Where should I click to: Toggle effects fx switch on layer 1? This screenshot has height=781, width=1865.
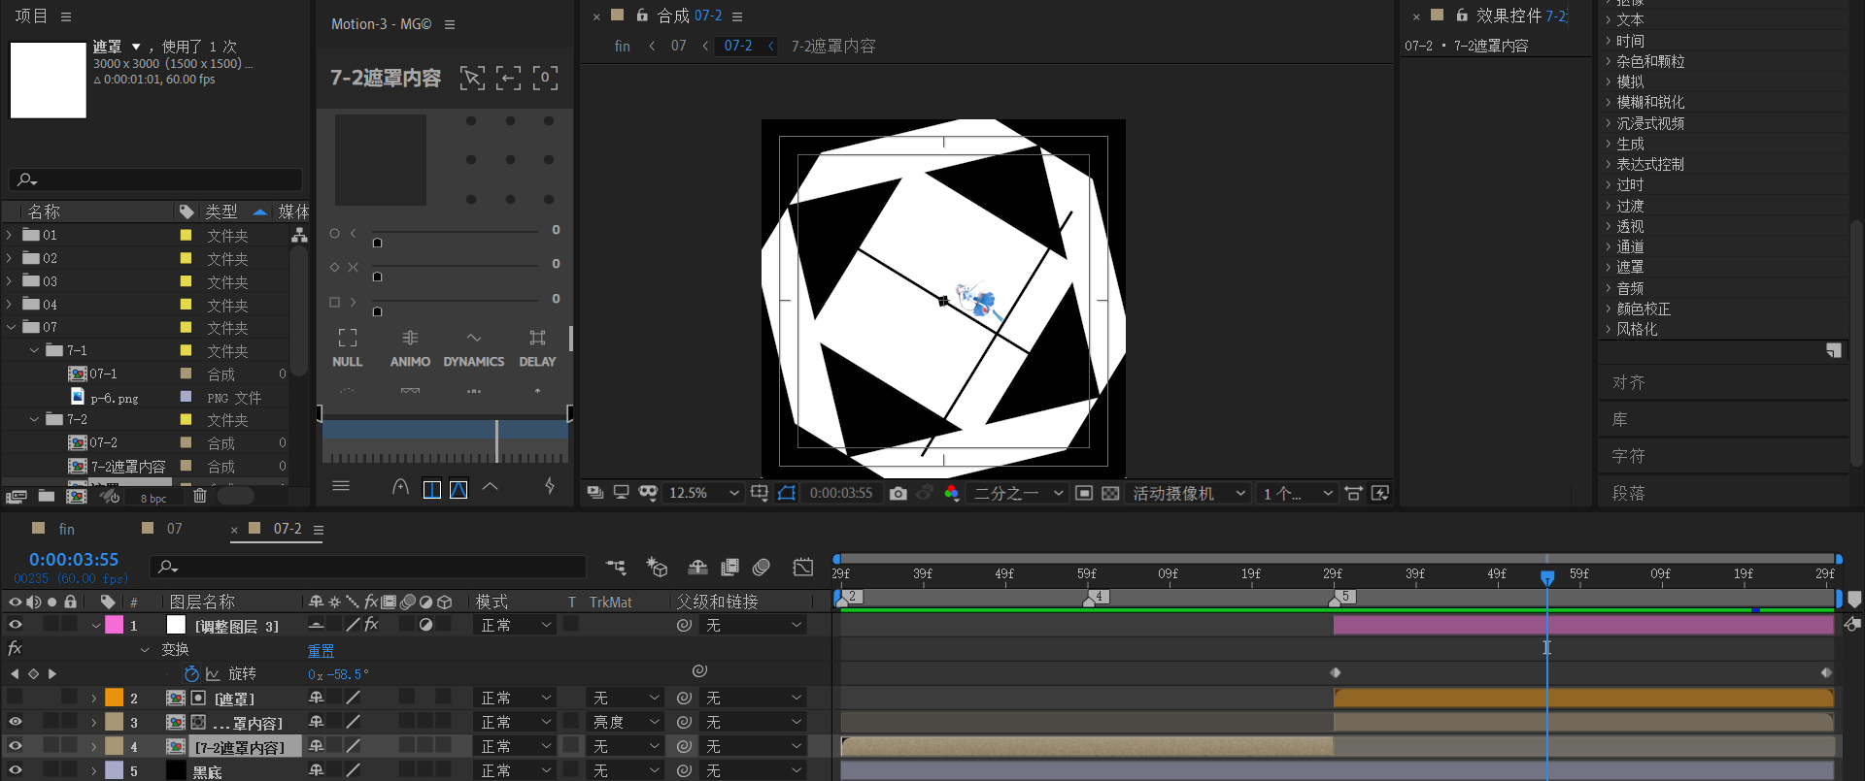371,625
